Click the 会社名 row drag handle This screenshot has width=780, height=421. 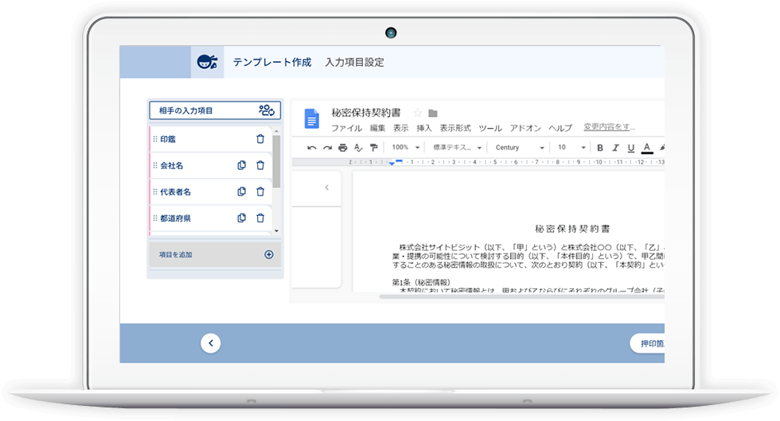click(155, 165)
